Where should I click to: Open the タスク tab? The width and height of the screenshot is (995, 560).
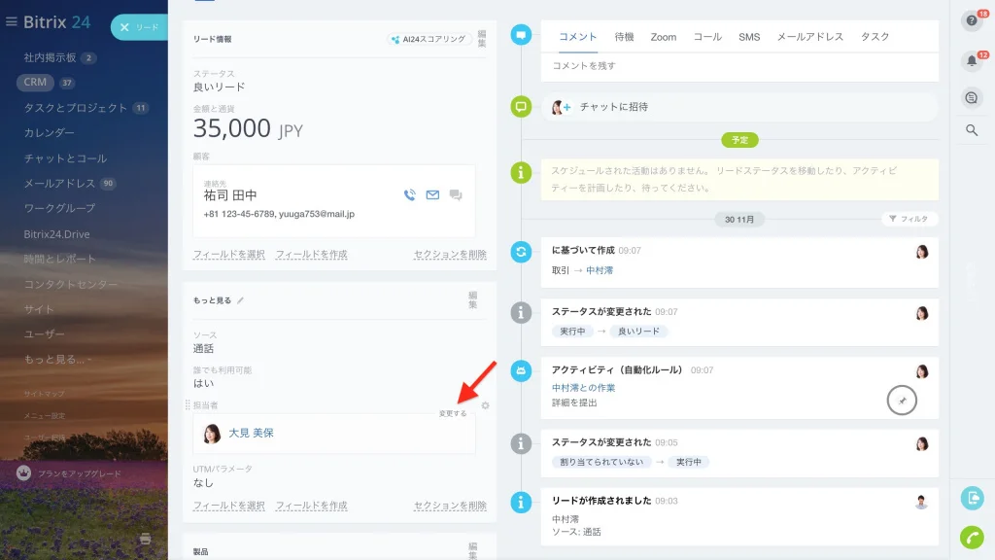click(875, 37)
